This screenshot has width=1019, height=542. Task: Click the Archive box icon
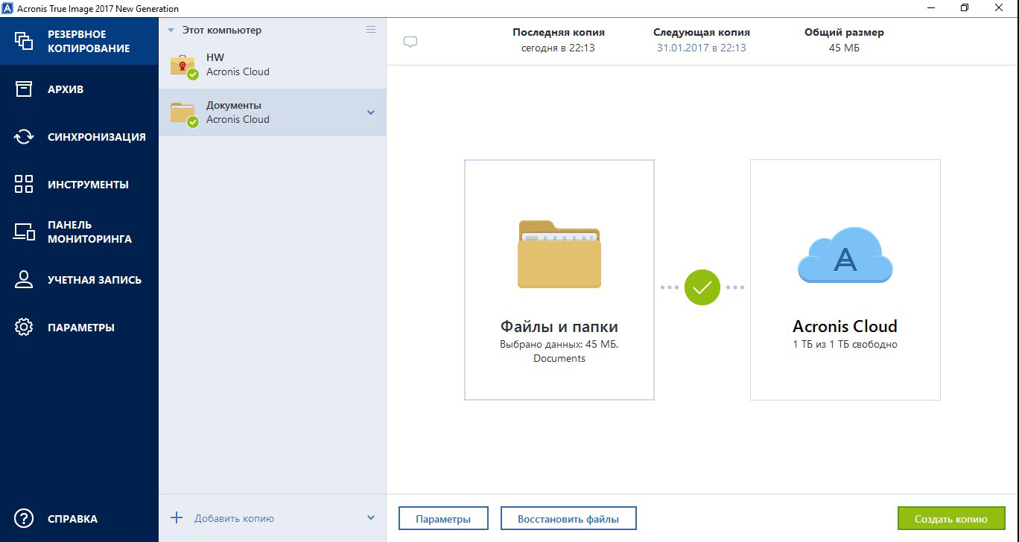point(24,89)
